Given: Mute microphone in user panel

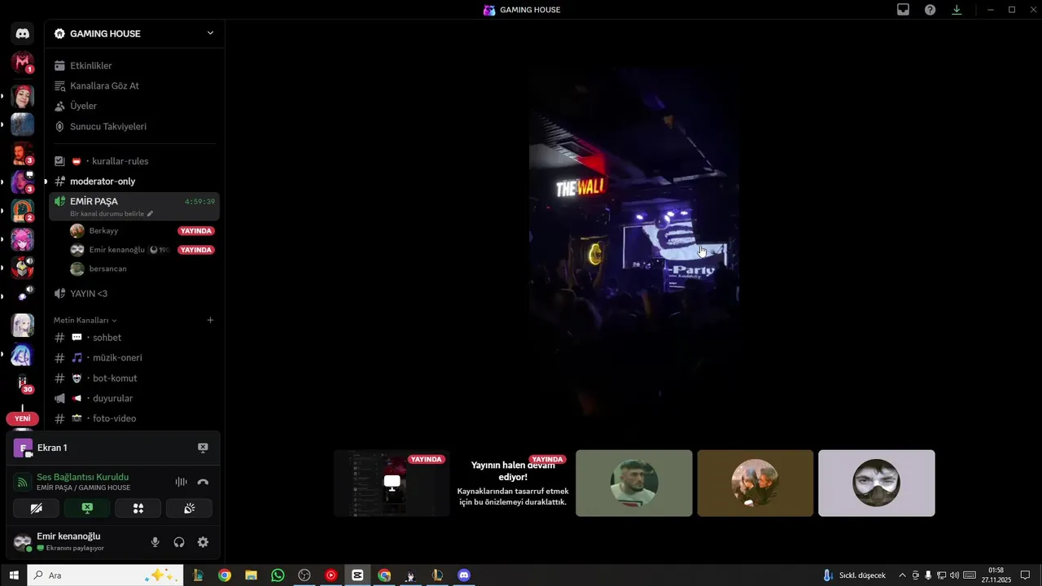Looking at the screenshot, I should [155, 542].
